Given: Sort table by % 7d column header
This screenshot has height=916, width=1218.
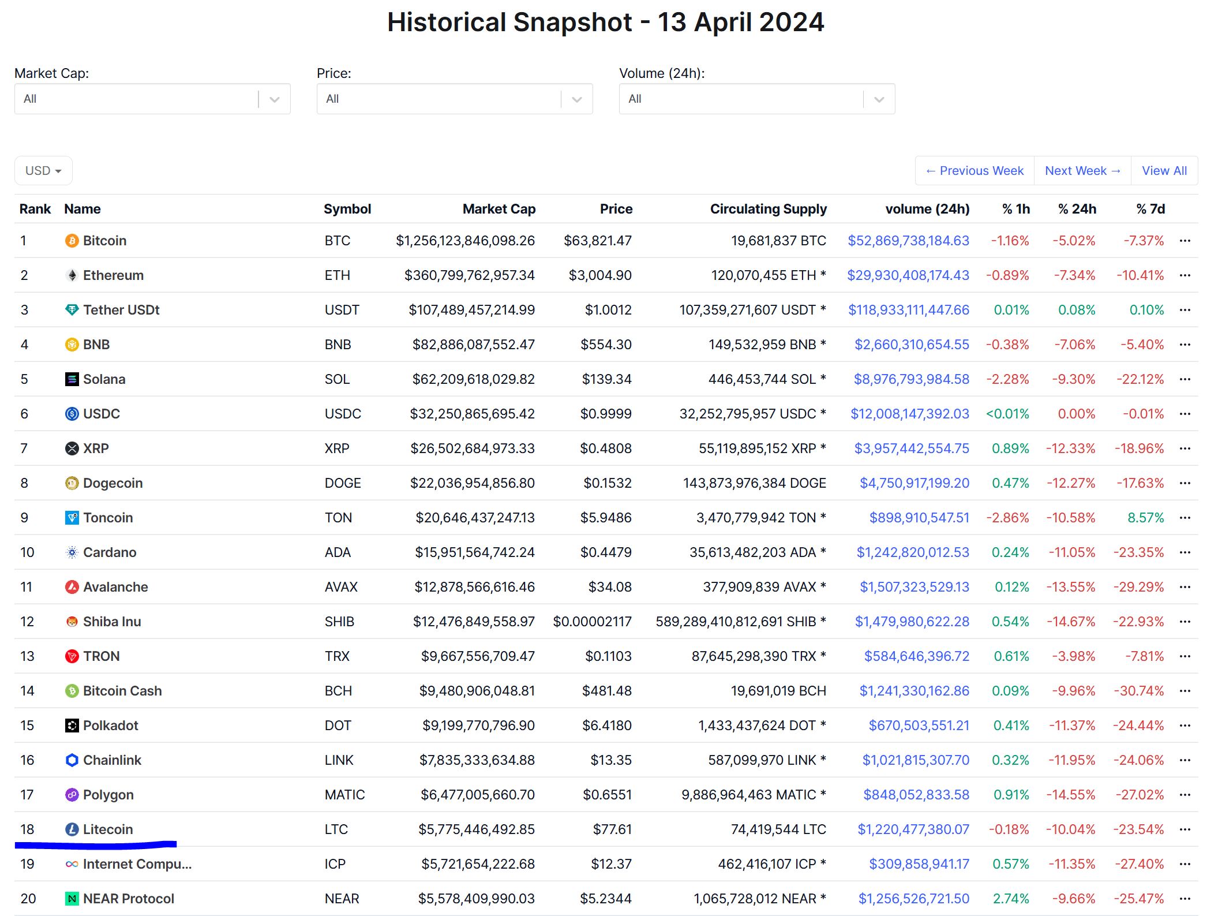Looking at the screenshot, I should pyautogui.click(x=1150, y=209).
